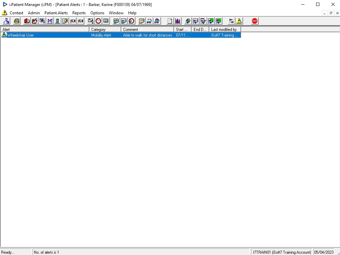Click the Ready... status bar text
Screen dimensions: 340x255
[x=8, y=252]
